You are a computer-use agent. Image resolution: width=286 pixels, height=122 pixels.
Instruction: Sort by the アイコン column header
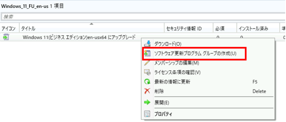[x=10, y=28]
